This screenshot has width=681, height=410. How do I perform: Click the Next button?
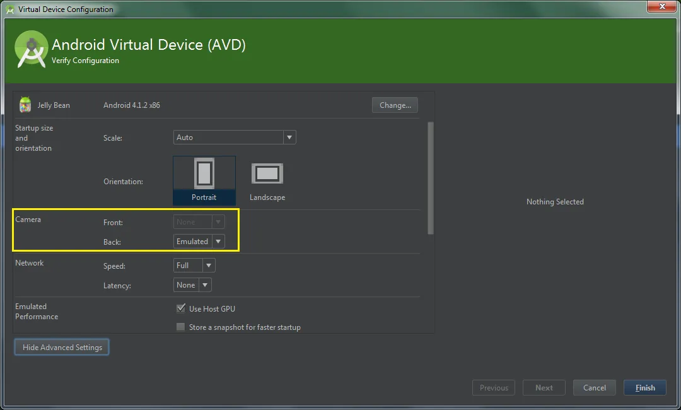pyautogui.click(x=544, y=387)
